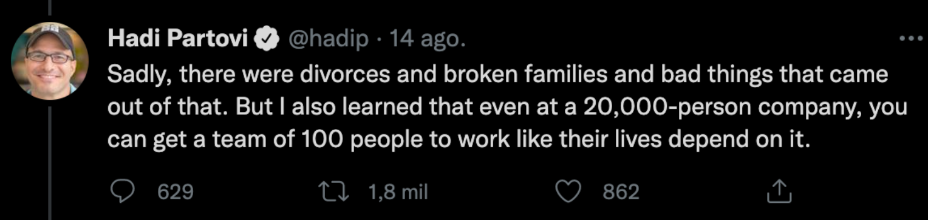
Task: View the 1,8 mil retweets count
Action: click(398, 192)
